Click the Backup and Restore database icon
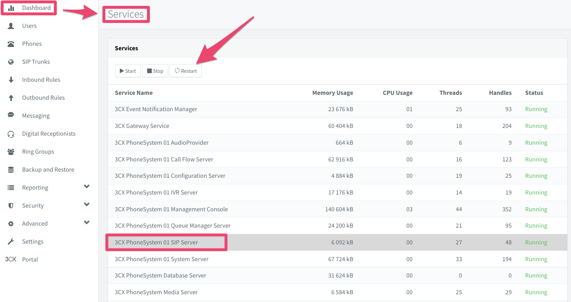This screenshot has width=571, height=302. tap(11, 170)
